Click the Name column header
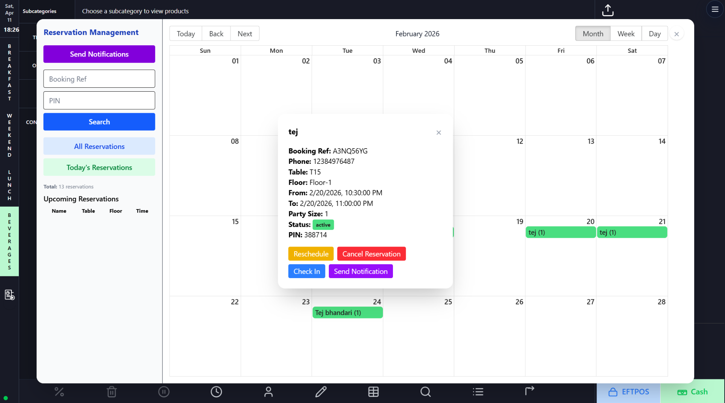The width and height of the screenshot is (725, 403). pos(59,211)
